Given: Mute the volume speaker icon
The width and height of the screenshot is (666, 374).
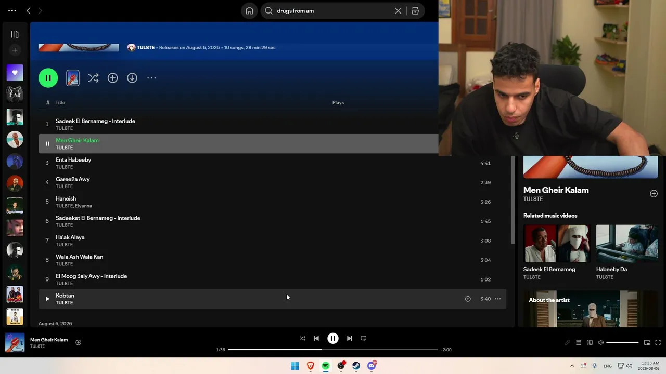Looking at the screenshot, I should click(601, 343).
